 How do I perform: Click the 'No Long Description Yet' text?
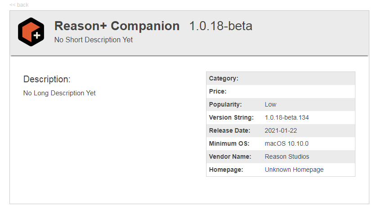[59, 93]
